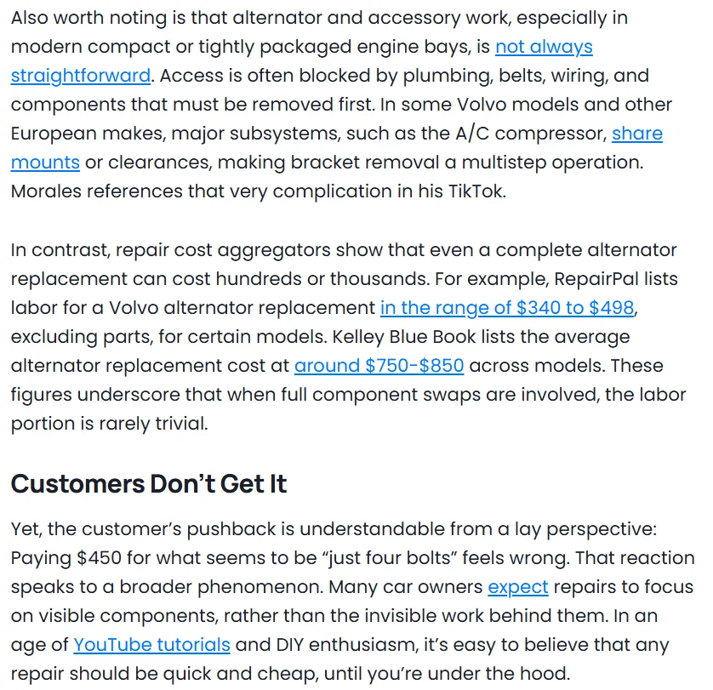
Task: Click on the name 'Morales'
Action: click(47, 191)
